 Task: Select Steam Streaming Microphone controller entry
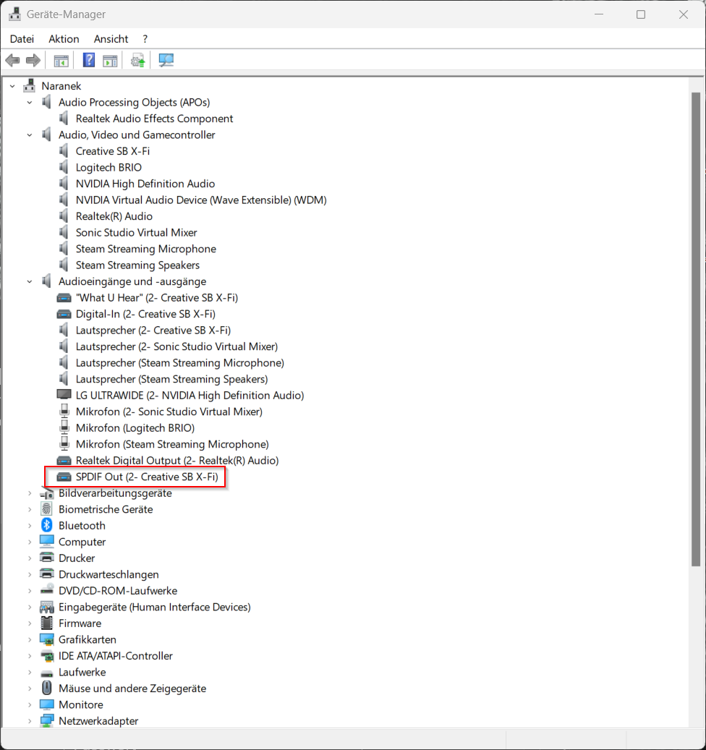[146, 248]
